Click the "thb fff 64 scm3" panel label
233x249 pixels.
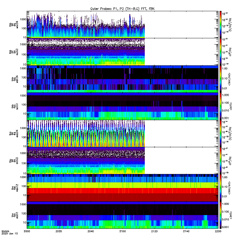pos(14,52)
